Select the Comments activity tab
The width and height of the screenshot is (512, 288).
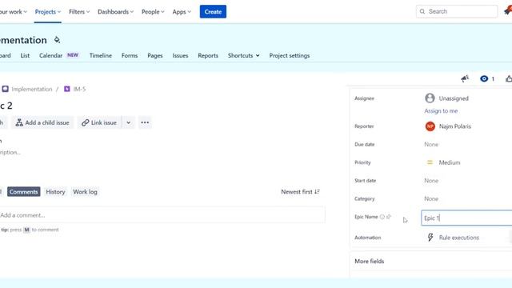click(23, 192)
